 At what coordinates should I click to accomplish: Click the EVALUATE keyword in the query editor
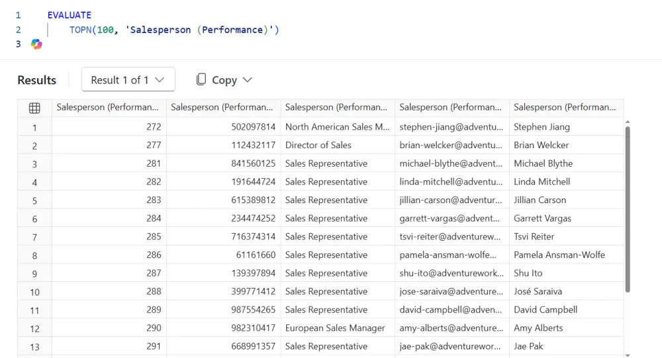70,15
